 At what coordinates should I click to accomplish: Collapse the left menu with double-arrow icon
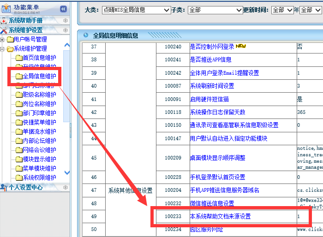pyautogui.click(x=63, y=9)
